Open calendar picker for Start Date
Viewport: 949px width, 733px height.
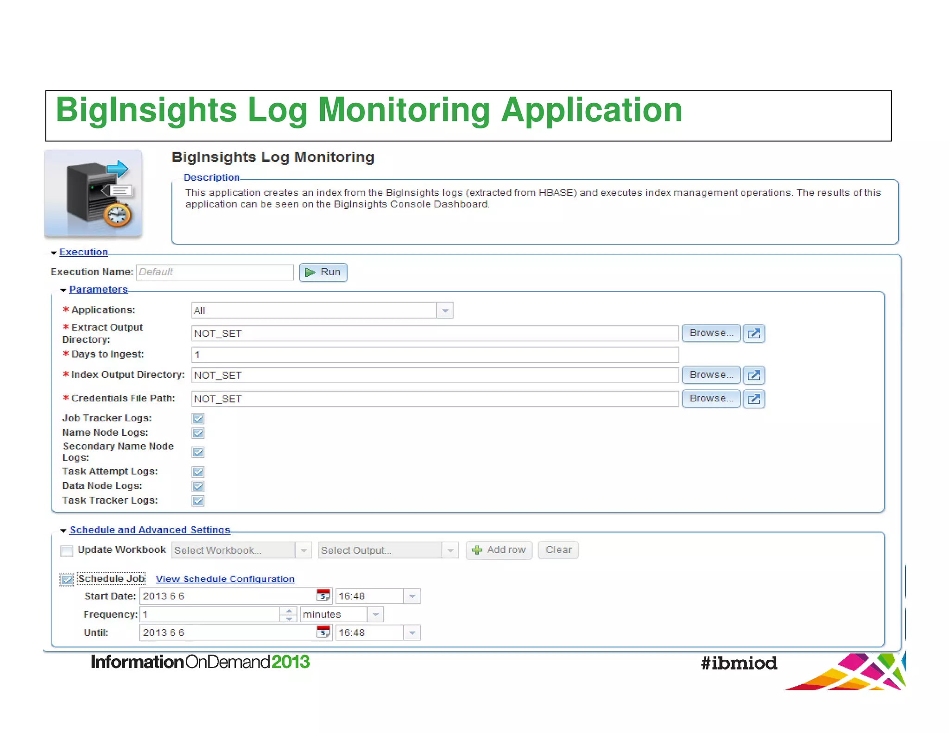click(x=323, y=595)
